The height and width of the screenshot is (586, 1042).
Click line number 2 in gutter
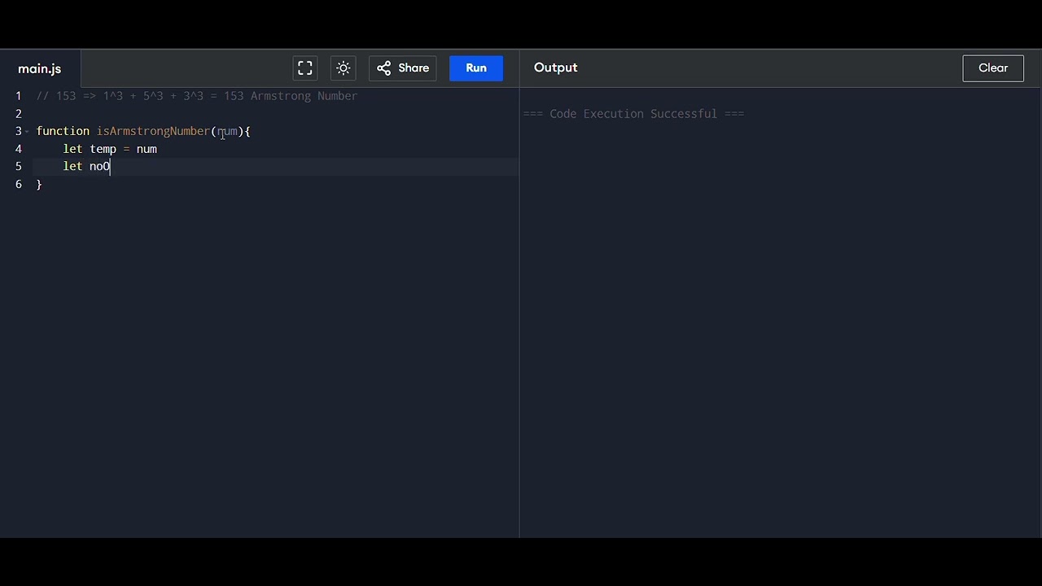pos(18,114)
